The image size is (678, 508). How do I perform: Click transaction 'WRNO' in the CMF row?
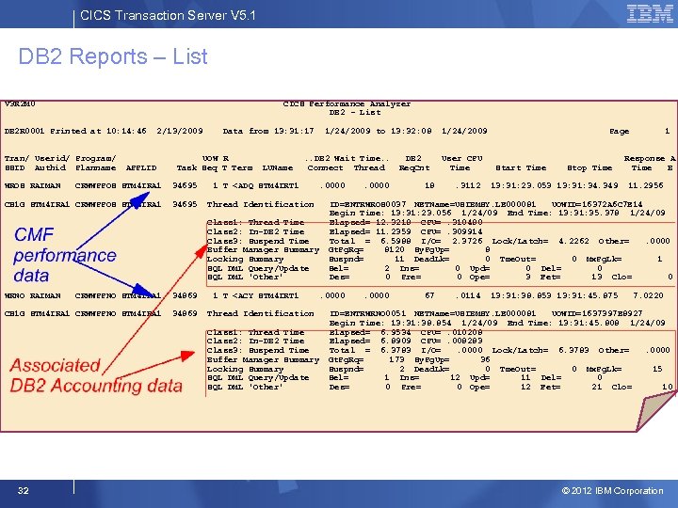14,296
